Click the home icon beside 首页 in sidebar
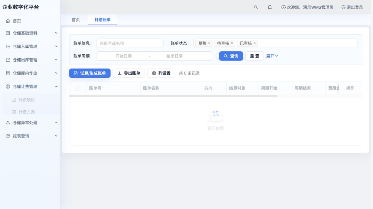This screenshot has width=373, height=209. click(8, 21)
